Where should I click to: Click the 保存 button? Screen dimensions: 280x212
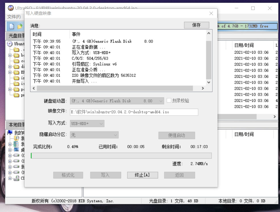196,25
